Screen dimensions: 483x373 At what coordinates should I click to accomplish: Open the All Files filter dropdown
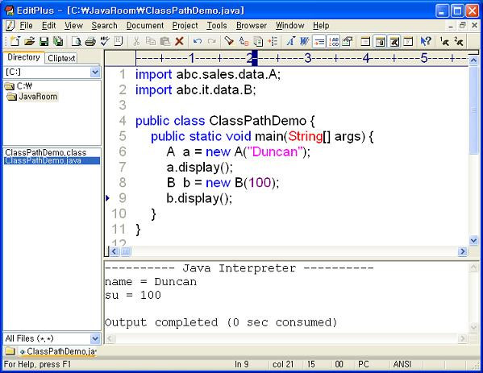pos(95,338)
